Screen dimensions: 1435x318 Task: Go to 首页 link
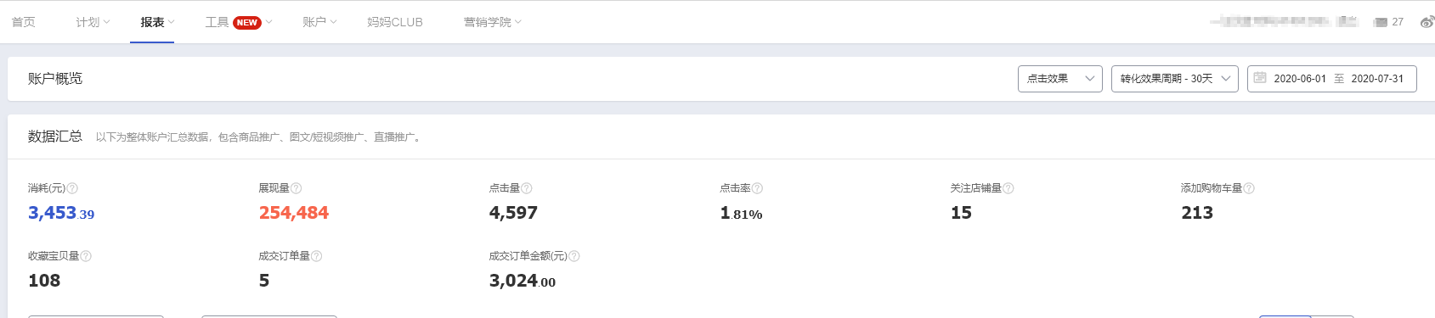24,22
